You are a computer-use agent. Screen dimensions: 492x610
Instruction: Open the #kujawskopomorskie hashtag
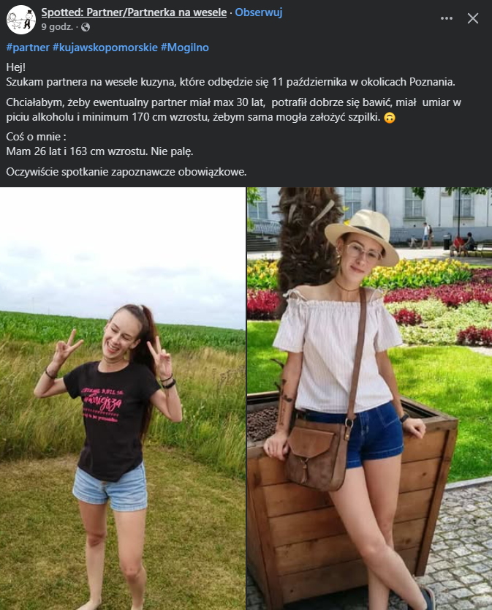tap(105, 48)
